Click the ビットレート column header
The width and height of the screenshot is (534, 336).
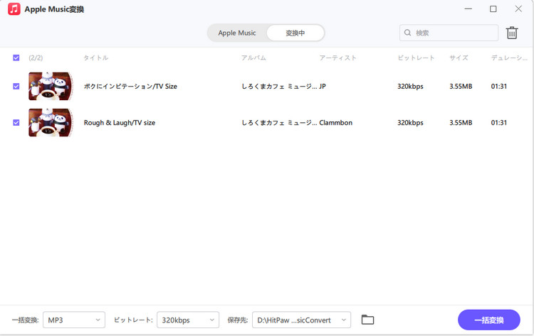tap(417, 58)
